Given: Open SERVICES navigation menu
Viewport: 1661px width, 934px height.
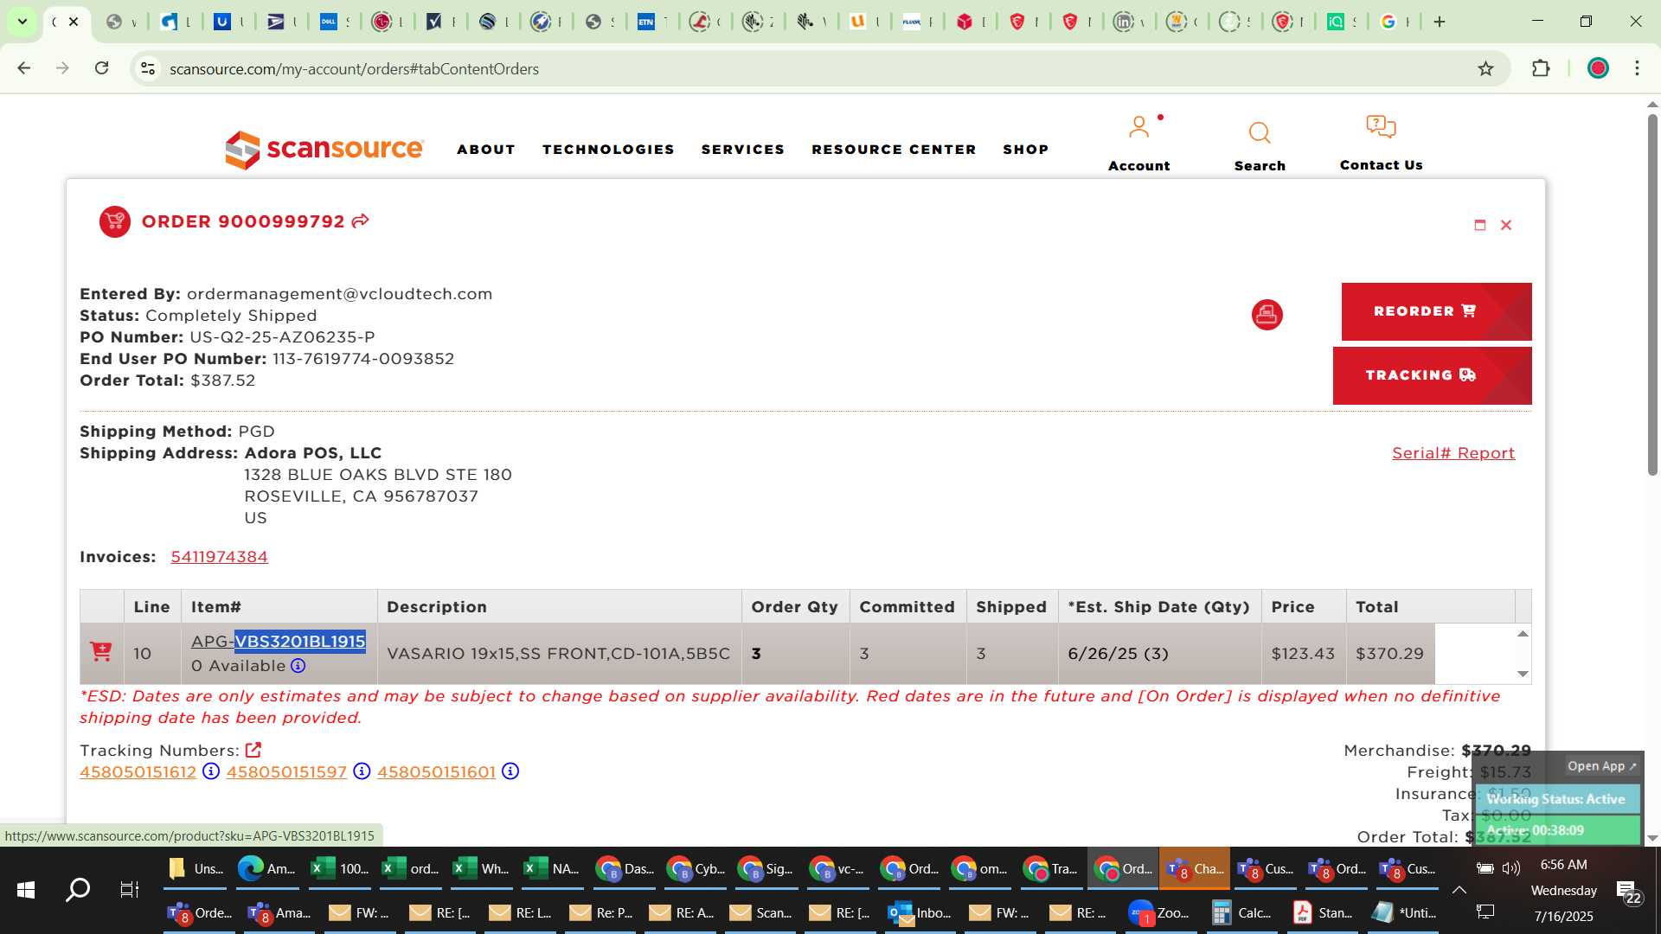Looking at the screenshot, I should pos(743,150).
